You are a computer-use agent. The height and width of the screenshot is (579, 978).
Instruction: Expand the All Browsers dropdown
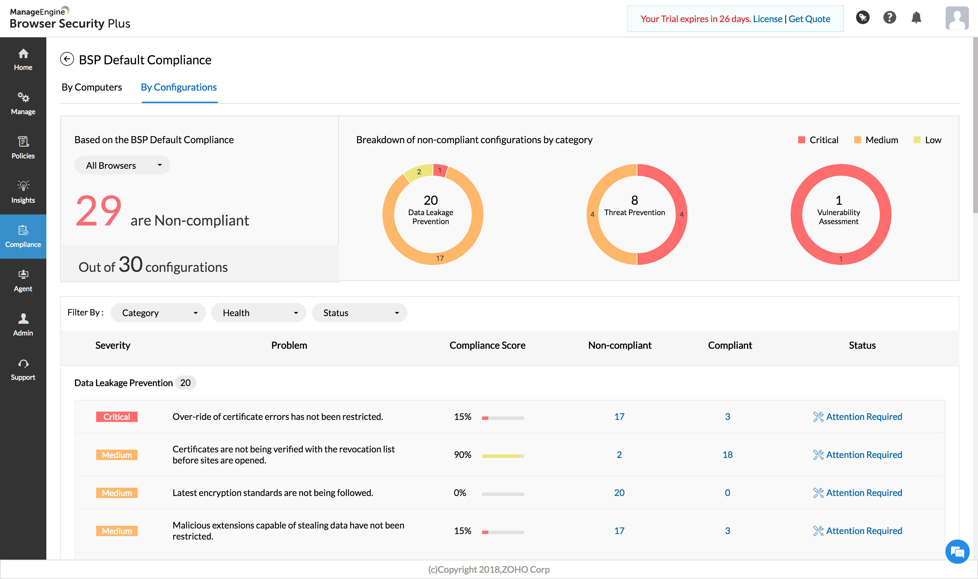(122, 165)
